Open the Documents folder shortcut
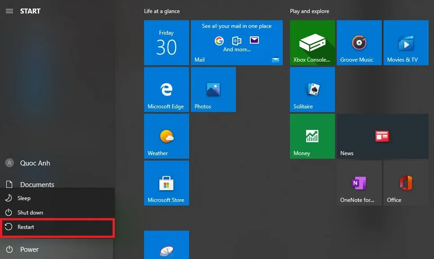 point(37,184)
